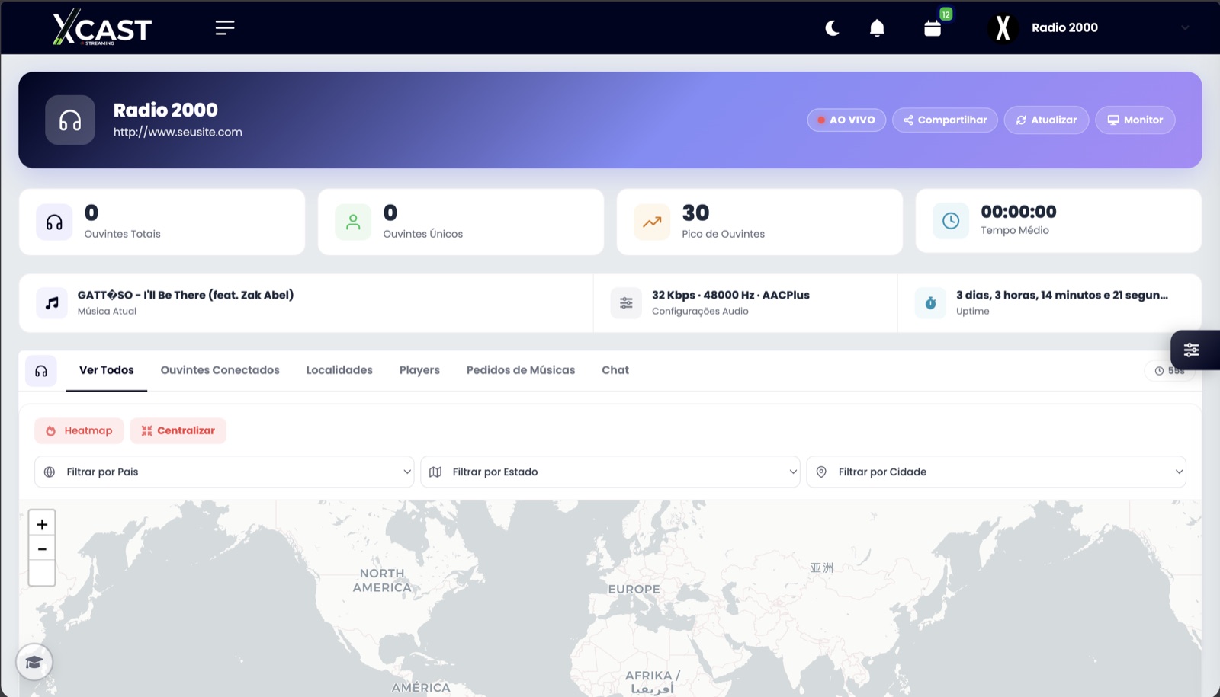Open the Filtrar por Estado dropdown
This screenshot has width=1220, height=697.
click(610, 472)
